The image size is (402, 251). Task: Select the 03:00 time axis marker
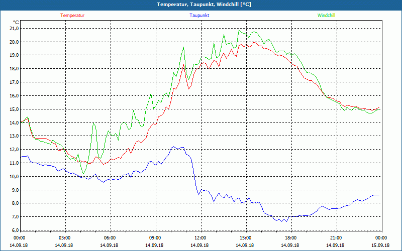[x=65, y=238]
